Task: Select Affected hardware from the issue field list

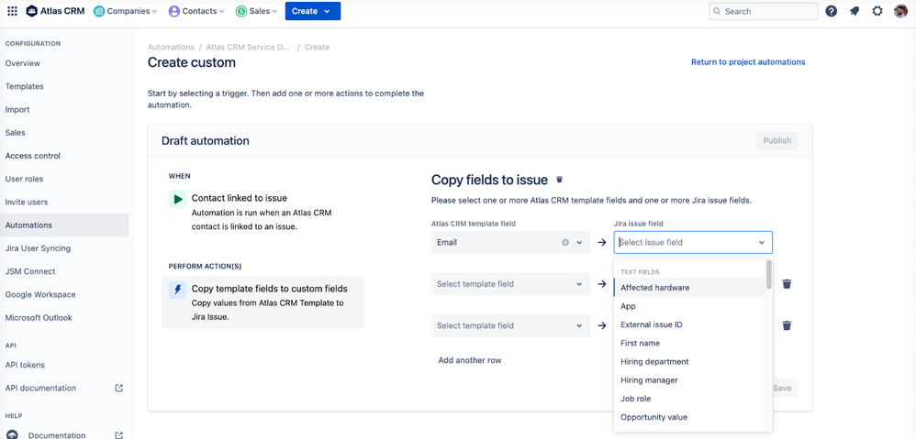Action: click(689, 288)
